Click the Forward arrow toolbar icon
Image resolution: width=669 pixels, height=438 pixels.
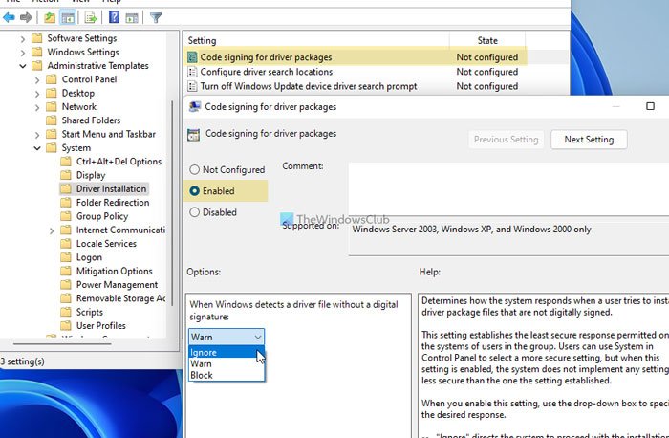coord(26,17)
